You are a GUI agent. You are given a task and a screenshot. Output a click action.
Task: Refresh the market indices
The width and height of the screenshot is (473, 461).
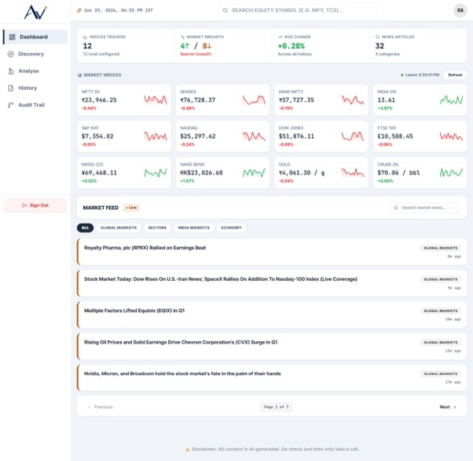(455, 75)
